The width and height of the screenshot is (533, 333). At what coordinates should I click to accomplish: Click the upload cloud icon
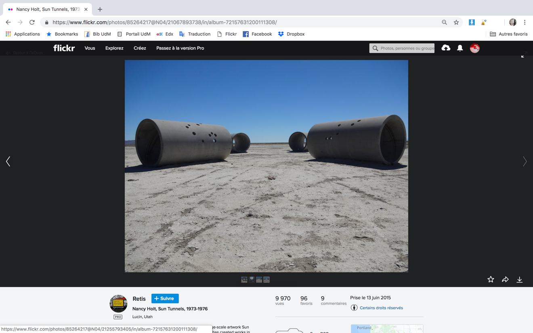(446, 48)
